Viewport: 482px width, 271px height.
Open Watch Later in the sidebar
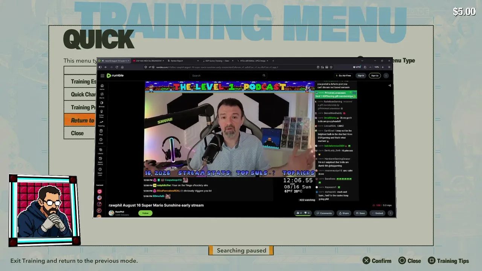[x=100, y=171]
